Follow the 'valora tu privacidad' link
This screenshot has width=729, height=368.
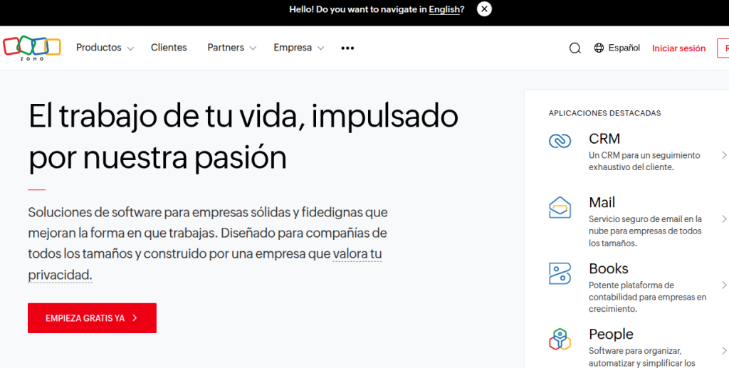click(357, 254)
